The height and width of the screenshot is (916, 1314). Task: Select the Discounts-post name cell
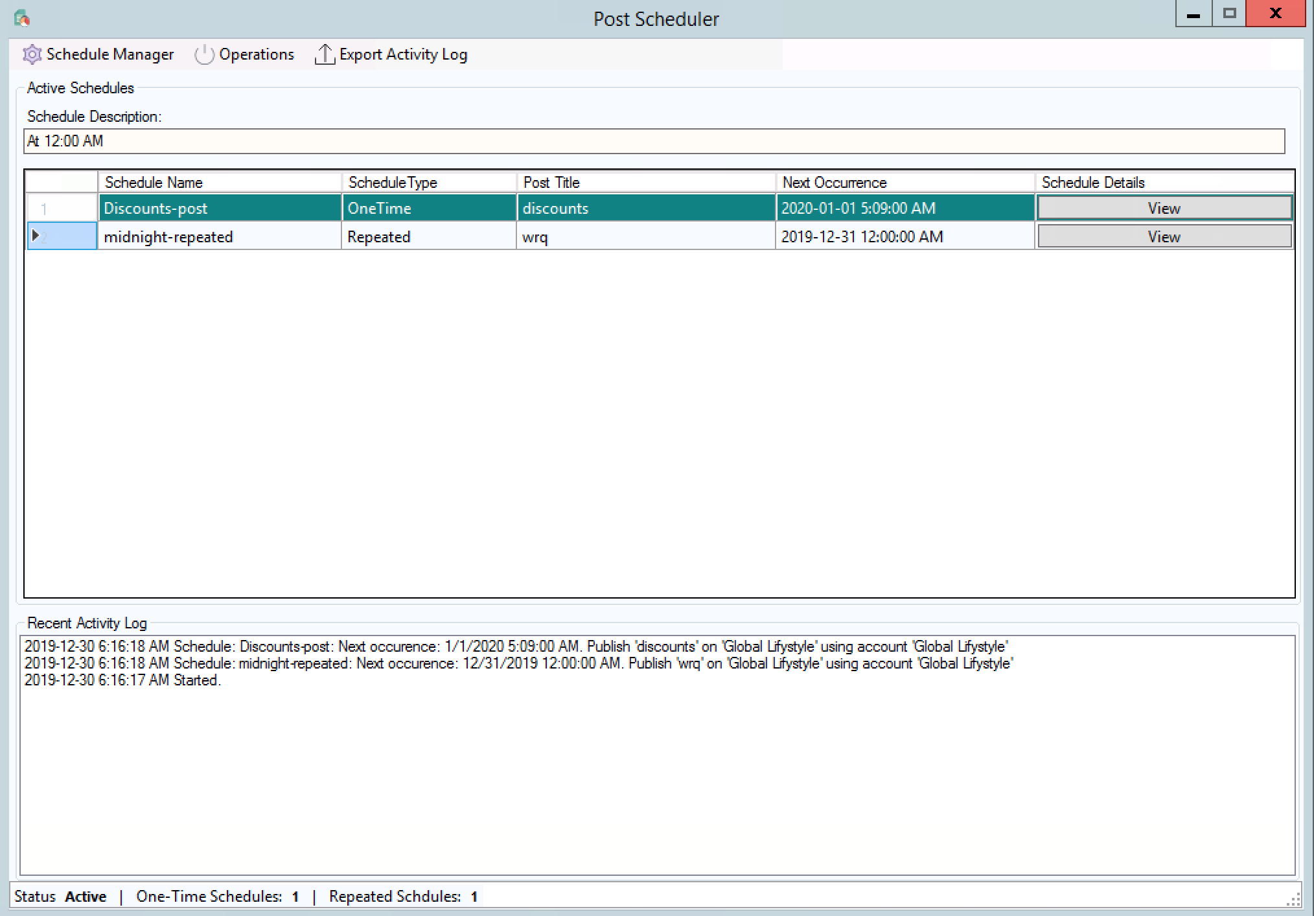tap(220, 208)
